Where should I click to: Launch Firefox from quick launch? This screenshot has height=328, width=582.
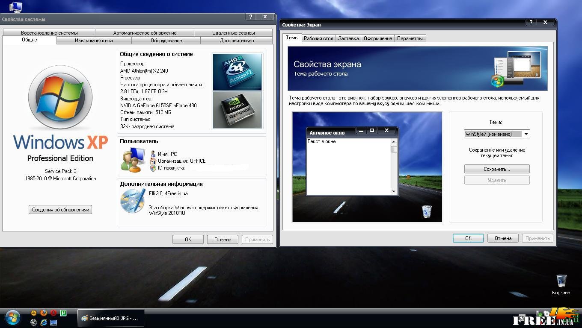[44, 313]
